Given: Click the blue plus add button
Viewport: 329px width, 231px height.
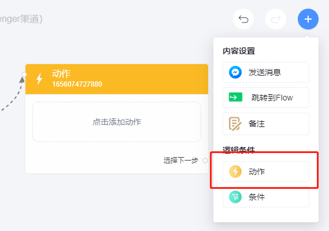Looking at the screenshot, I should 308,19.
